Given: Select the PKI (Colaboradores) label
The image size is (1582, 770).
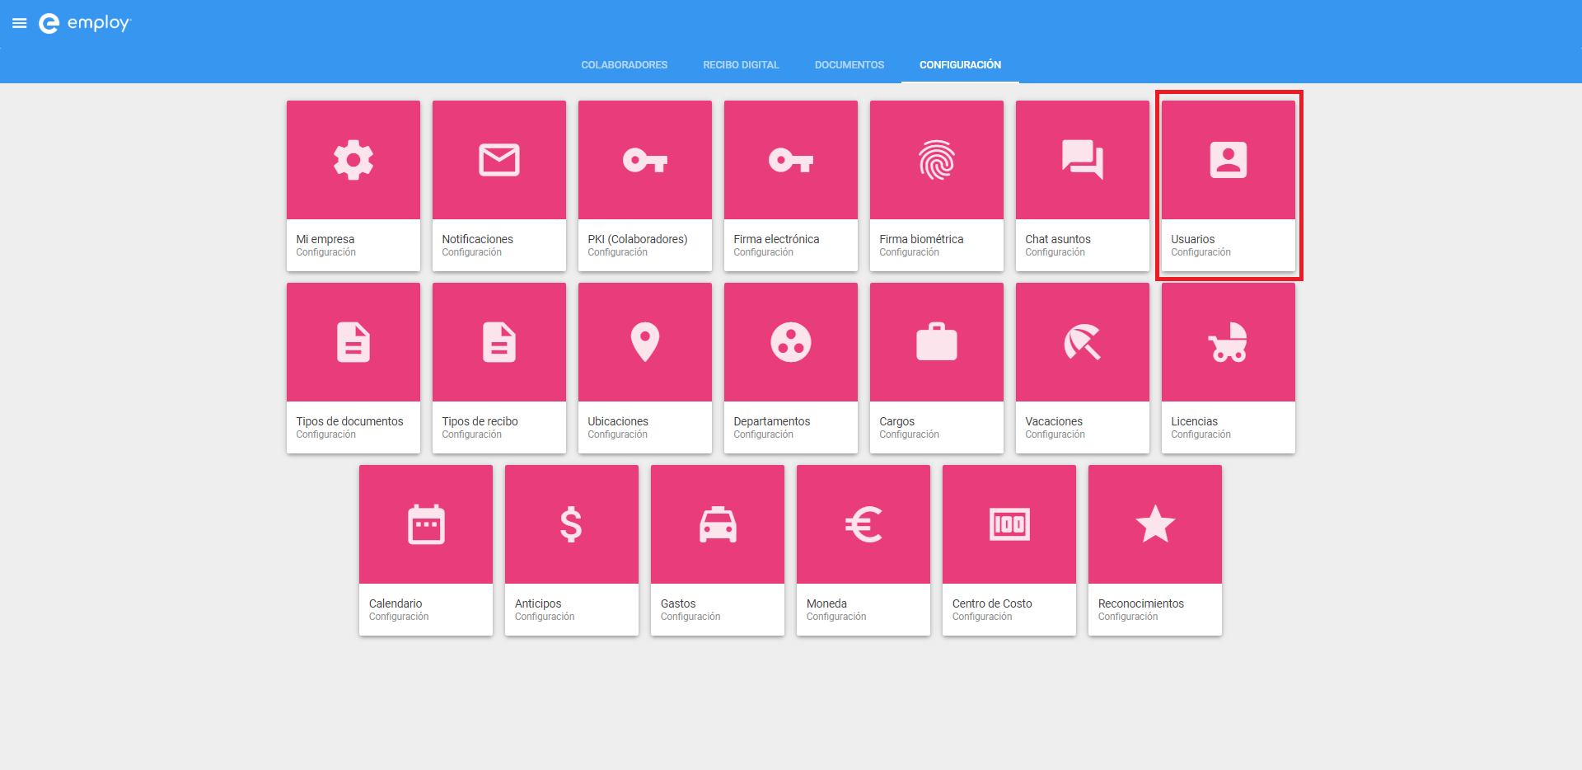Looking at the screenshot, I should [638, 239].
